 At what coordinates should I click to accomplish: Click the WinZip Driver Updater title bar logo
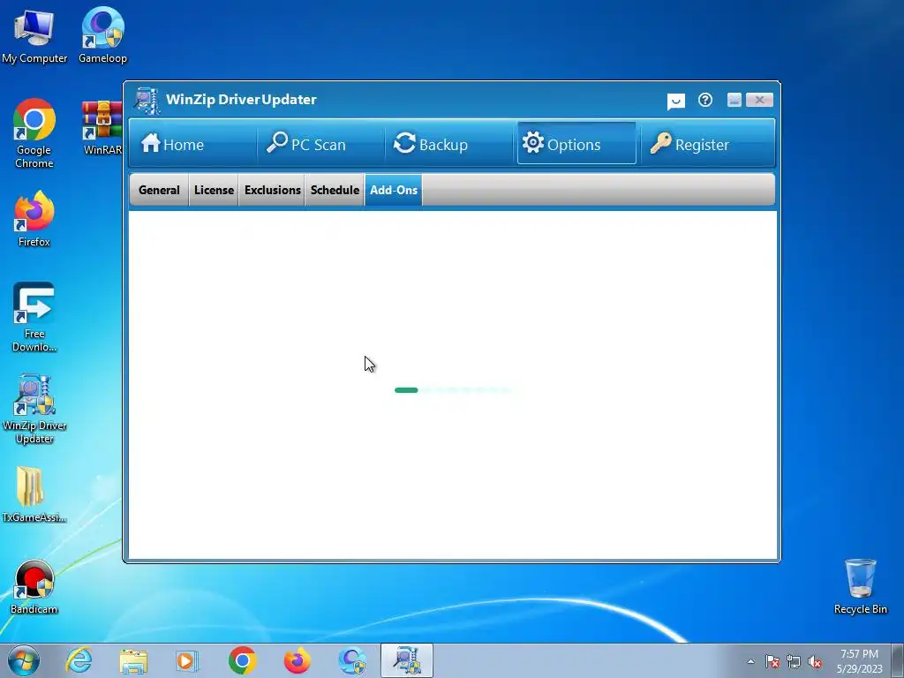(147, 100)
